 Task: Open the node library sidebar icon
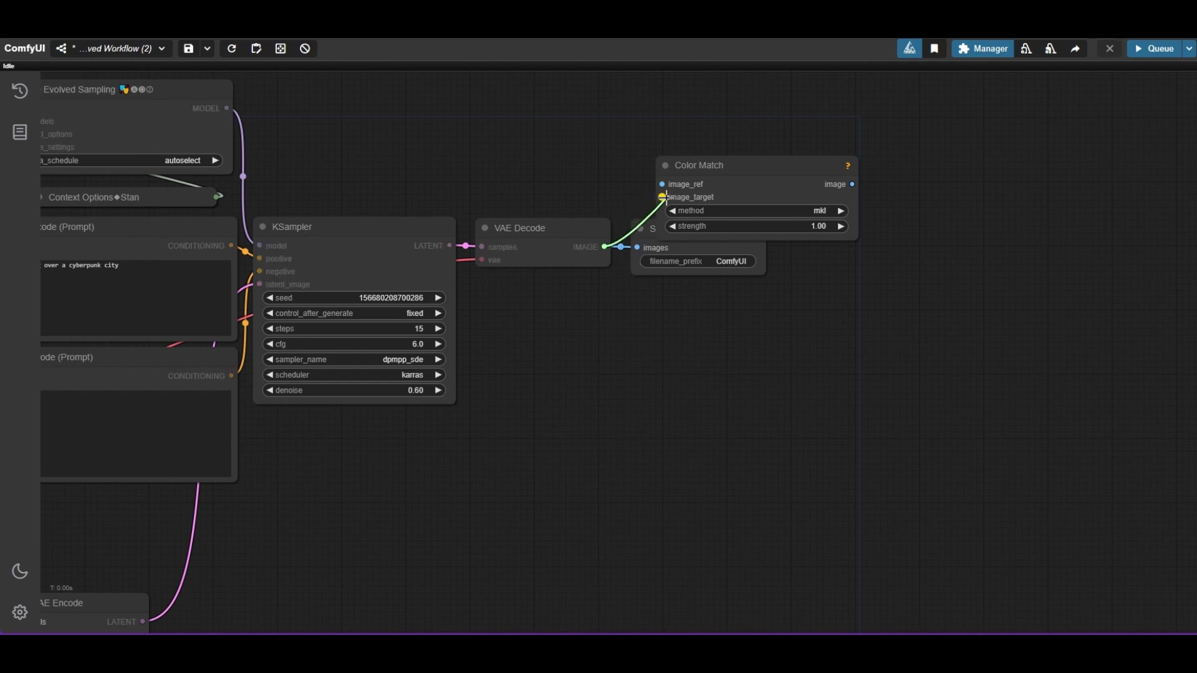point(20,132)
